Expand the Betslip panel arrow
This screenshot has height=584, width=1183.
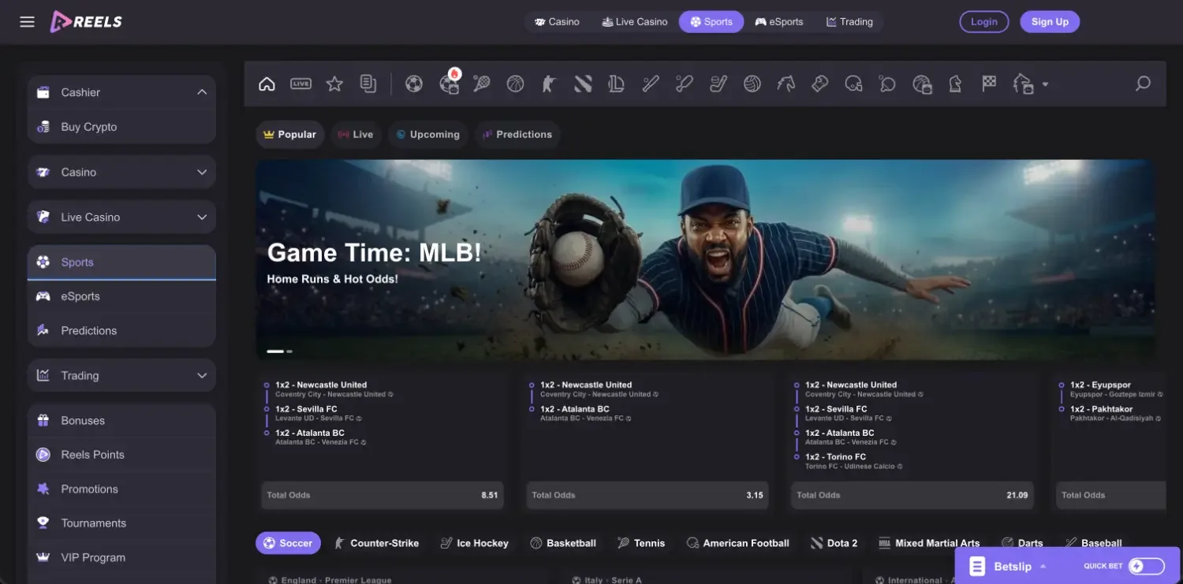coord(1043,567)
